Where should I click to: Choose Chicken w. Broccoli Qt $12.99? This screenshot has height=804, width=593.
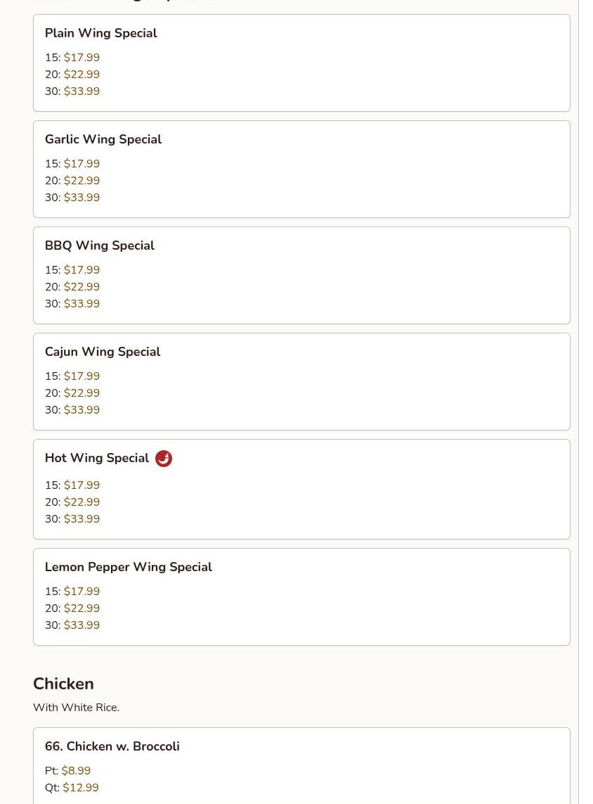point(80,788)
